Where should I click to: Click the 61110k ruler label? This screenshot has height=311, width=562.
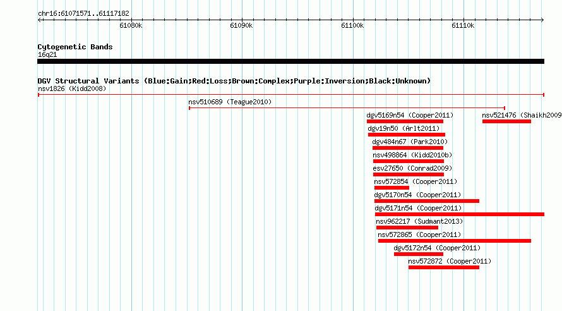click(463, 26)
